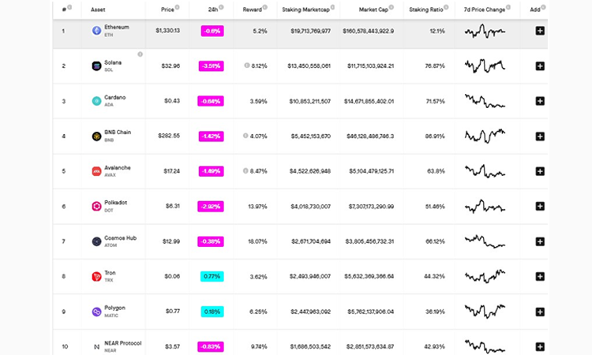Click the Ethereum coin logo
The height and width of the screenshot is (355, 592).
tap(96, 31)
